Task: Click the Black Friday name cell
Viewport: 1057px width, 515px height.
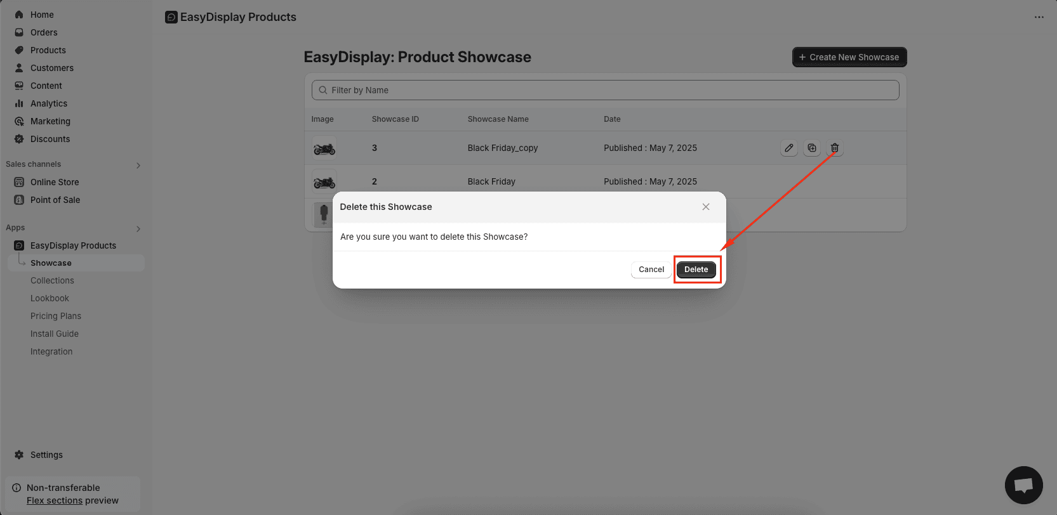Action: 491,181
